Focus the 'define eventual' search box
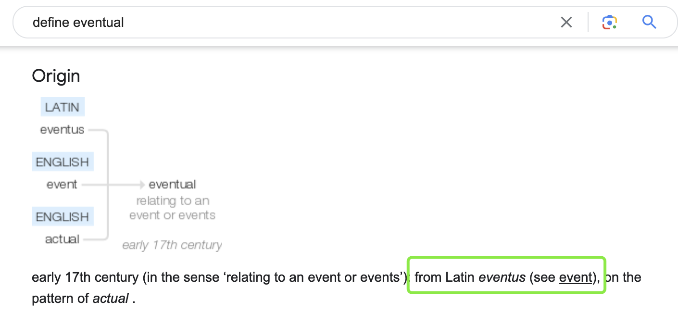This screenshot has height=325, width=678. (289, 22)
